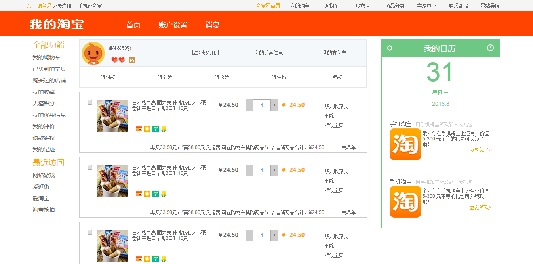Open 网站导航 in top navigation bar
Screen dimensions: 533x264
tap(490, 6)
